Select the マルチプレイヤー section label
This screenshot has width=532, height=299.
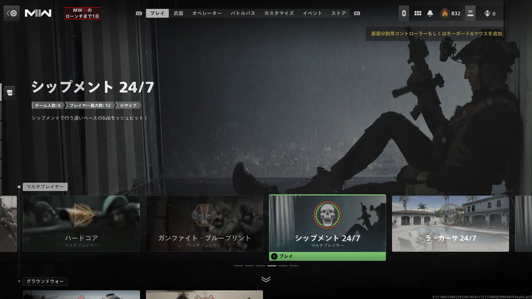click(x=45, y=186)
